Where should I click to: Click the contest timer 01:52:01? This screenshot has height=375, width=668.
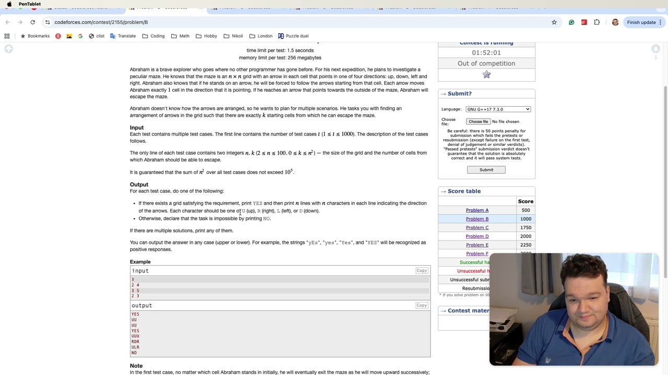pos(486,53)
